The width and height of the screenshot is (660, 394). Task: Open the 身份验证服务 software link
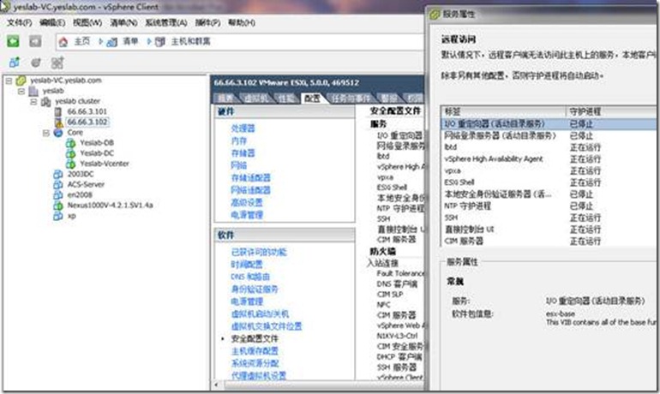(x=255, y=290)
